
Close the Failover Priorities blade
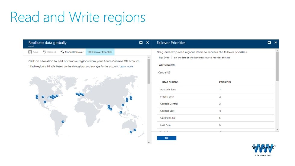pyautogui.click(x=276, y=42)
